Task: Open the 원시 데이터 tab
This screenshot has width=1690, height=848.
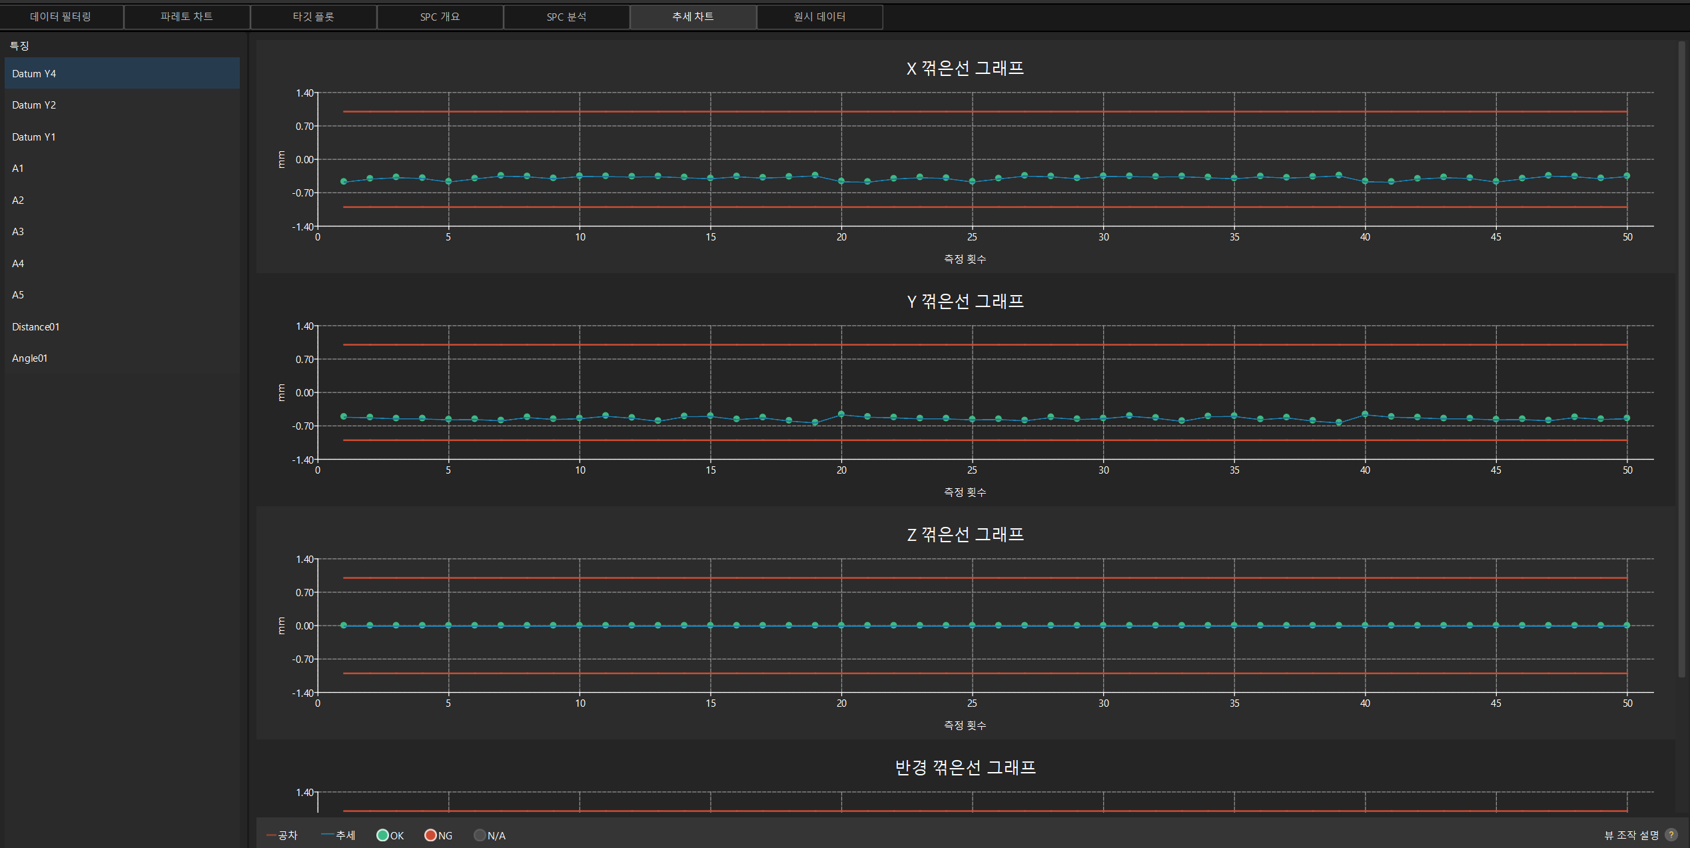Action: (x=819, y=17)
